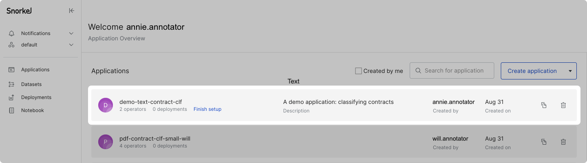Click the Datasets sidebar icon

pyautogui.click(x=11, y=84)
